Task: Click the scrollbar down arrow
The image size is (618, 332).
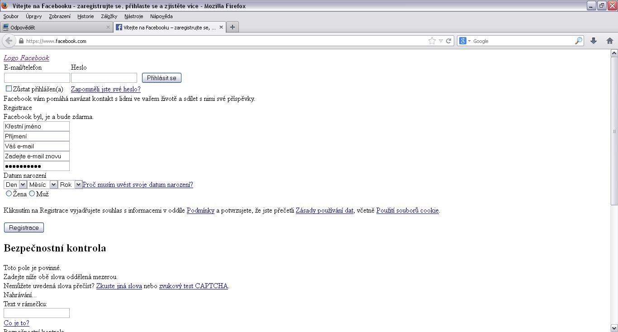Action: tap(614, 328)
